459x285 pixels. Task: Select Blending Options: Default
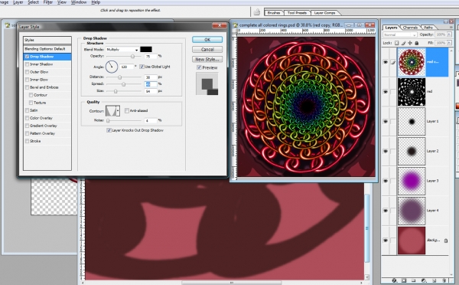coord(47,49)
